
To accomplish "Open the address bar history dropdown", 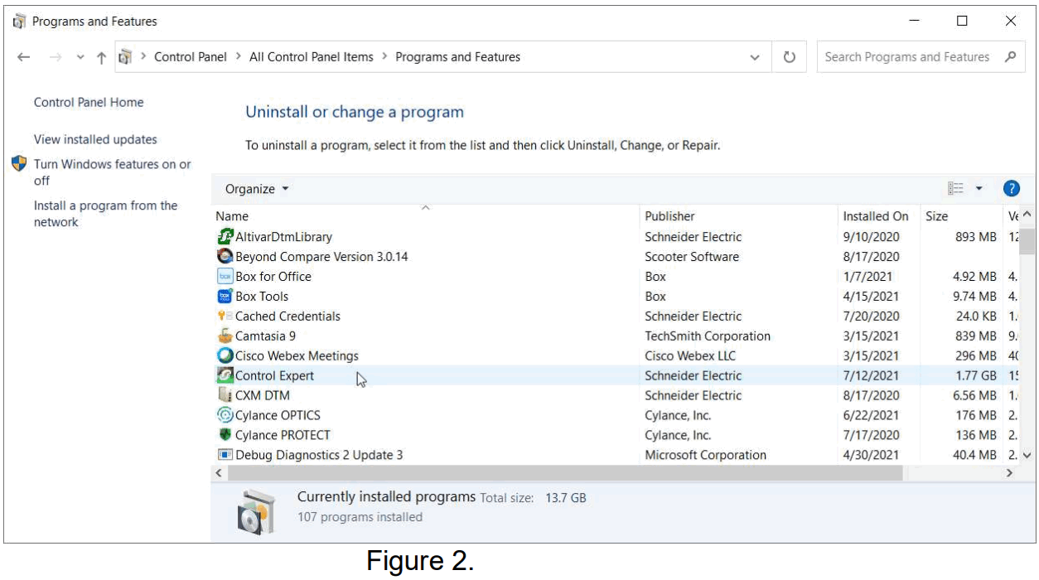I will point(754,56).
